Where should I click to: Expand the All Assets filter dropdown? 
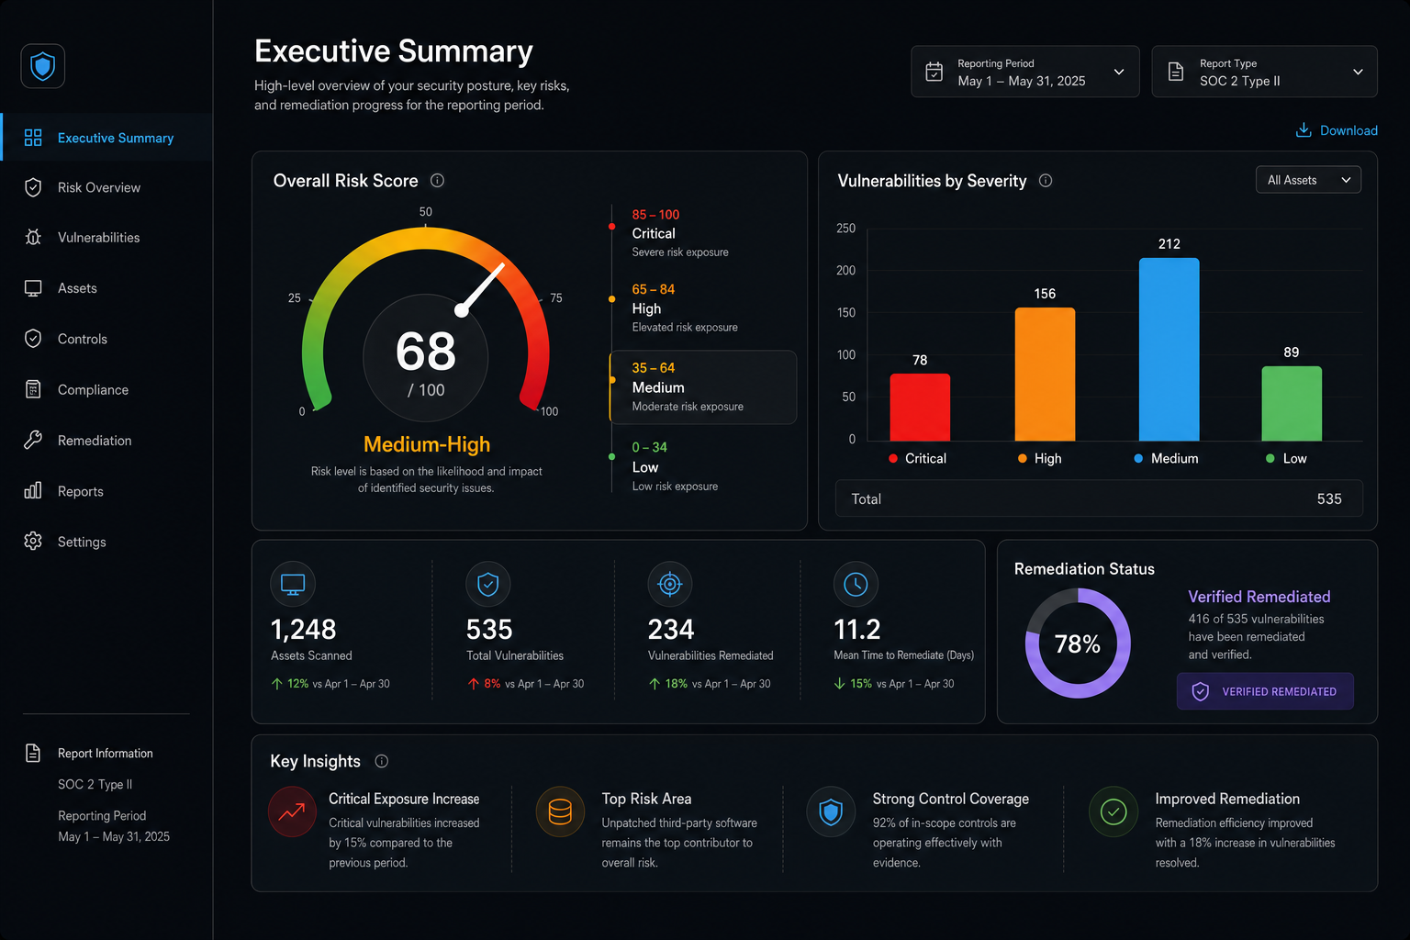(x=1308, y=180)
